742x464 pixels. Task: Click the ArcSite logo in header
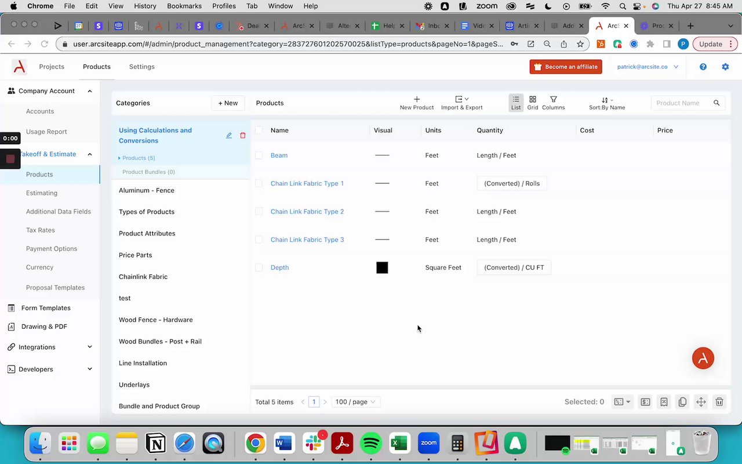[19, 67]
